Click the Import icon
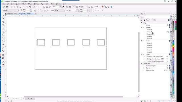 click(x=44, y=7)
